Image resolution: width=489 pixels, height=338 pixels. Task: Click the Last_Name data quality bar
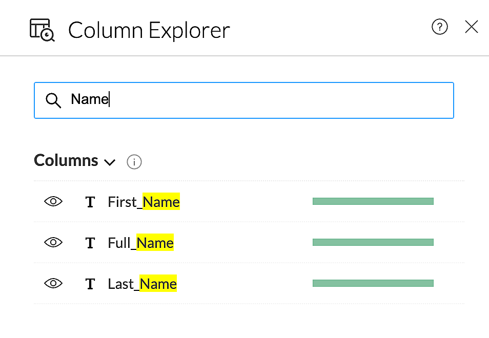(373, 283)
